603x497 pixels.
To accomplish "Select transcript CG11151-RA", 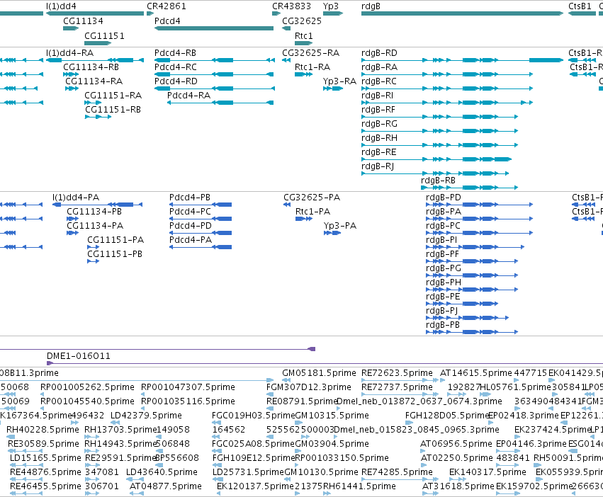I will pyautogui.click(x=113, y=96).
